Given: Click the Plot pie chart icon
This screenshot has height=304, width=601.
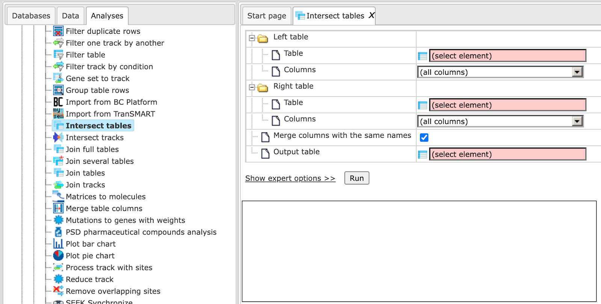Looking at the screenshot, I should pyautogui.click(x=58, y=256).
